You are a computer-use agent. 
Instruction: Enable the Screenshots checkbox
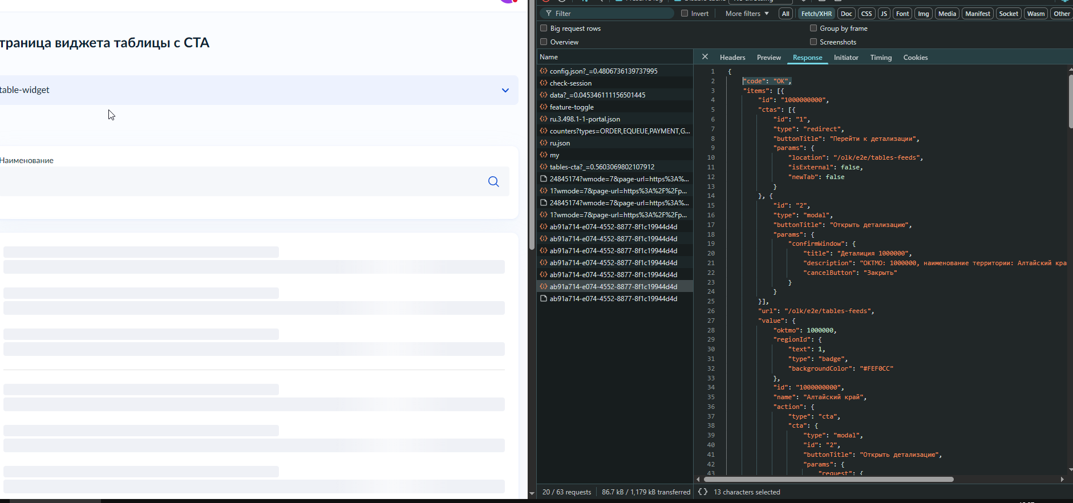[813, 42]
